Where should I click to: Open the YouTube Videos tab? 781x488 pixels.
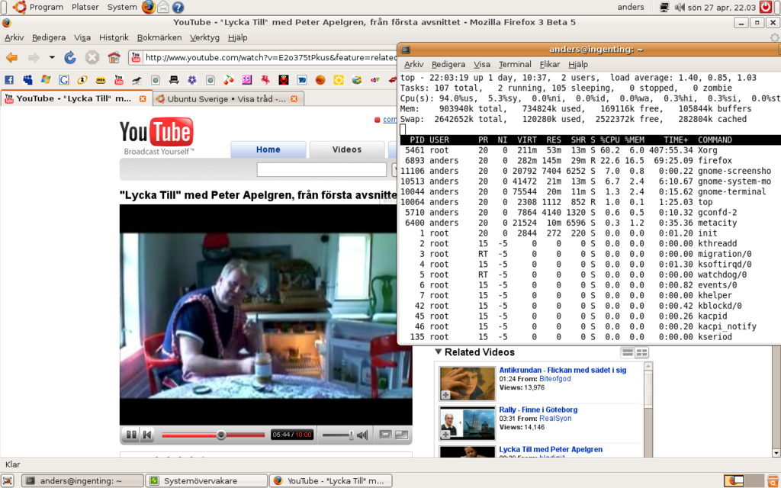coord(347,149)
